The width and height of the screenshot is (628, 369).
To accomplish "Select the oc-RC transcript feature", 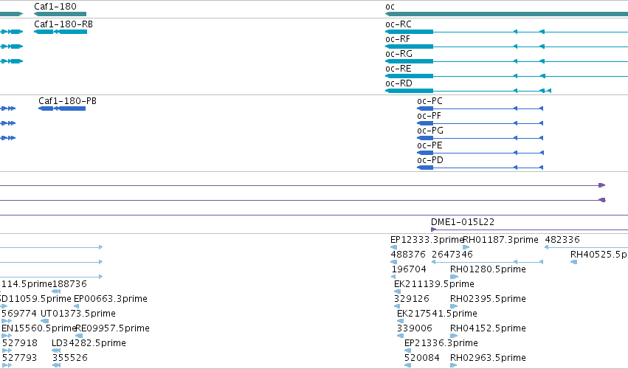I will (x=507, y=32).
